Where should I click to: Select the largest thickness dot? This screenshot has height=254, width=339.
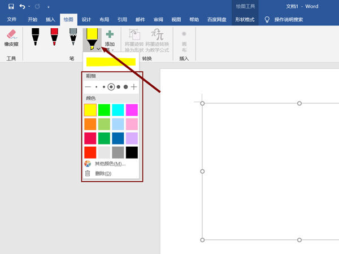tap(126, 87)
